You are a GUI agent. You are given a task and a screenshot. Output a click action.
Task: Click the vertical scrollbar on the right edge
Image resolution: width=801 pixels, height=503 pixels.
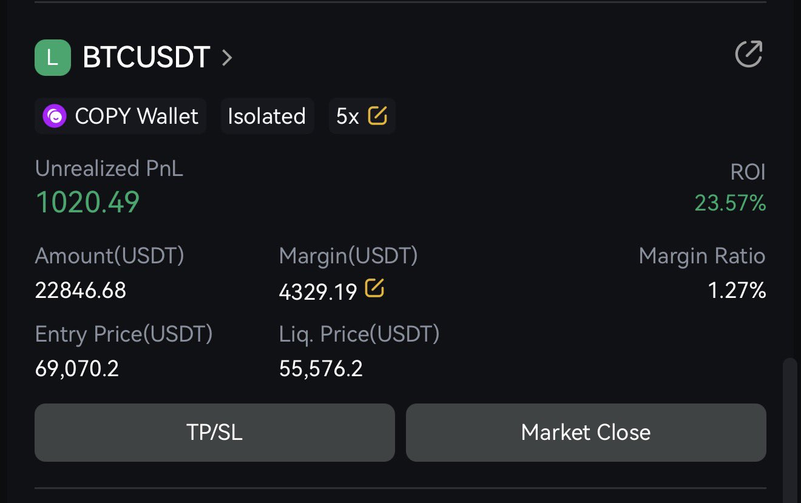[x=789, y=425]
